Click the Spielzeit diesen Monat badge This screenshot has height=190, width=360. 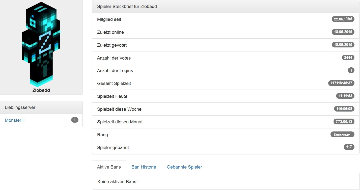pos(344,122)
